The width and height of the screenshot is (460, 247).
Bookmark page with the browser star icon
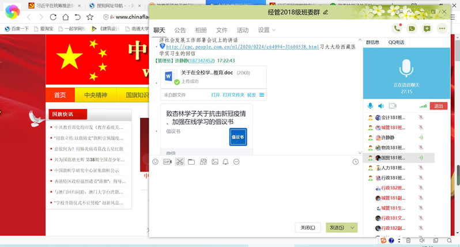click(x=90, y=17)
